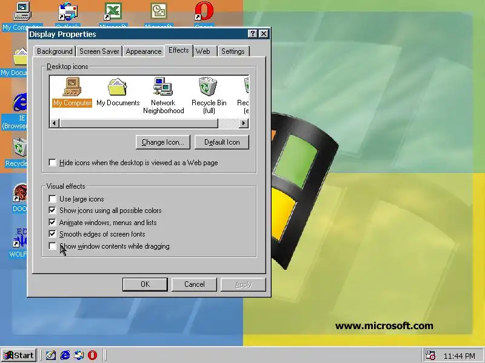This screenshot has height=363, width=485.
Task: Click the Recycle Bin desktop icon
Action: pyautogui.click(x=16, y=152)
